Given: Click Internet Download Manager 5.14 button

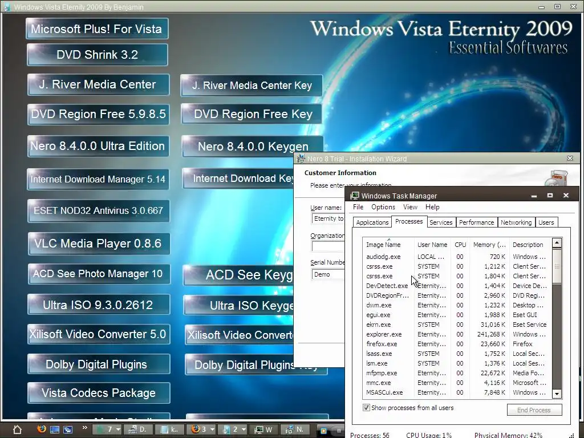Looking at the screenshot, I should (98, 179).
